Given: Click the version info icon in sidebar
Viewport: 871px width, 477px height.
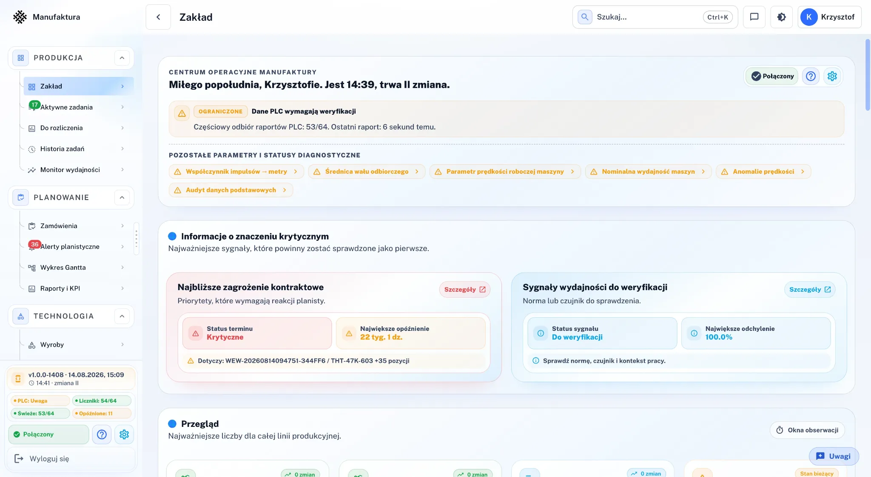Looking at the screenshot, I should (18, 378).
